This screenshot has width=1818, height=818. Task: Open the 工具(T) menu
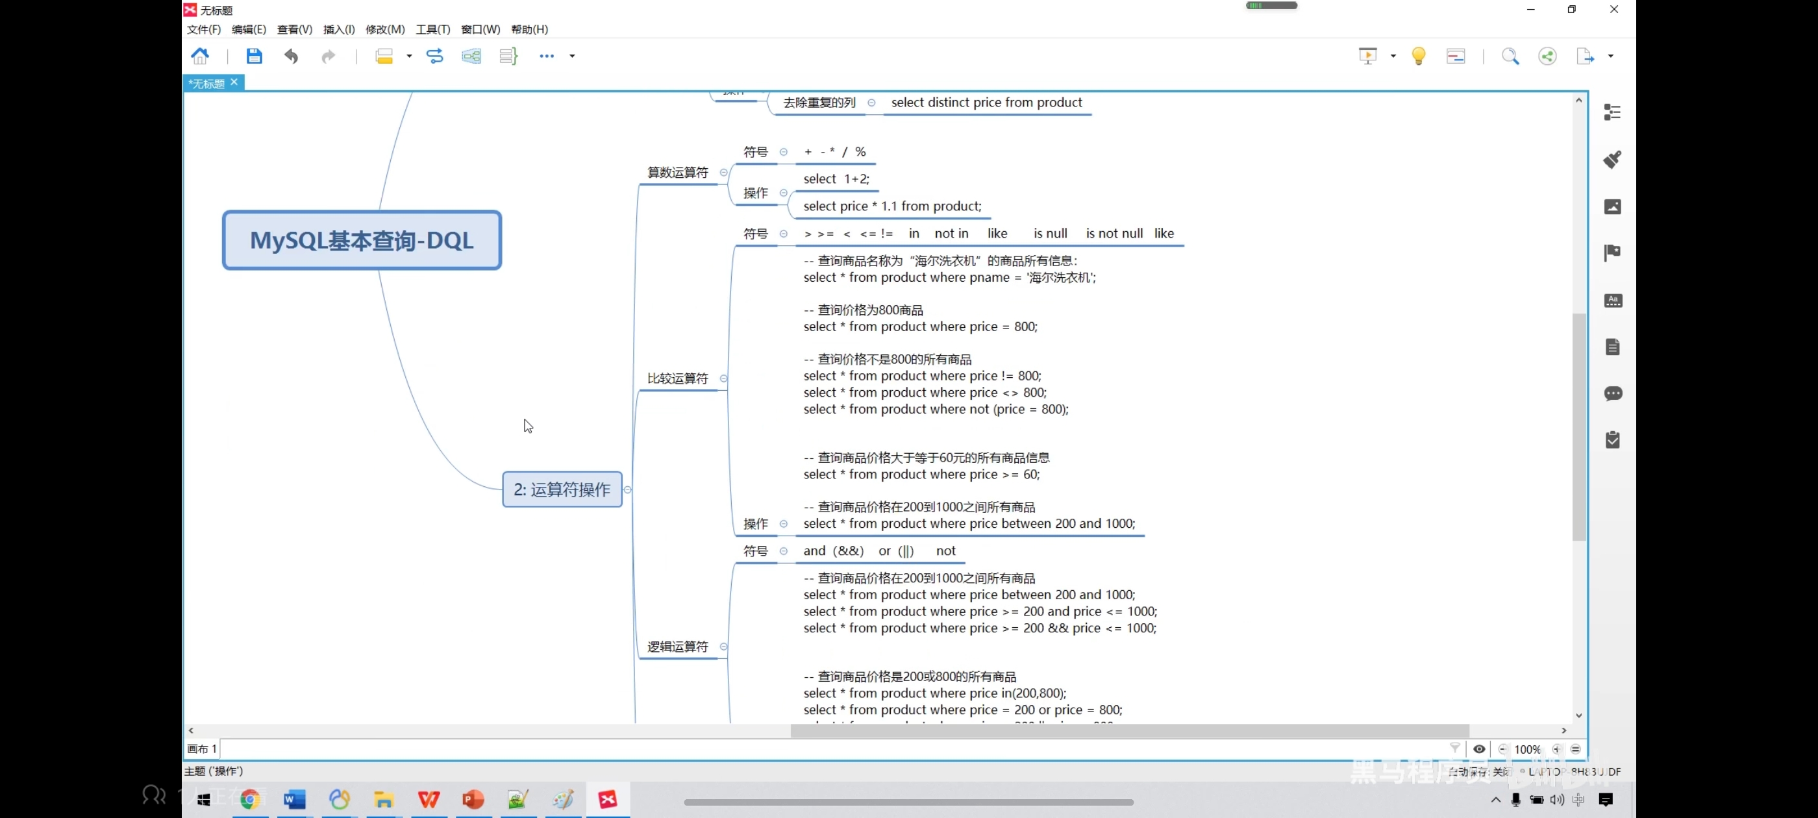point(432,29)
